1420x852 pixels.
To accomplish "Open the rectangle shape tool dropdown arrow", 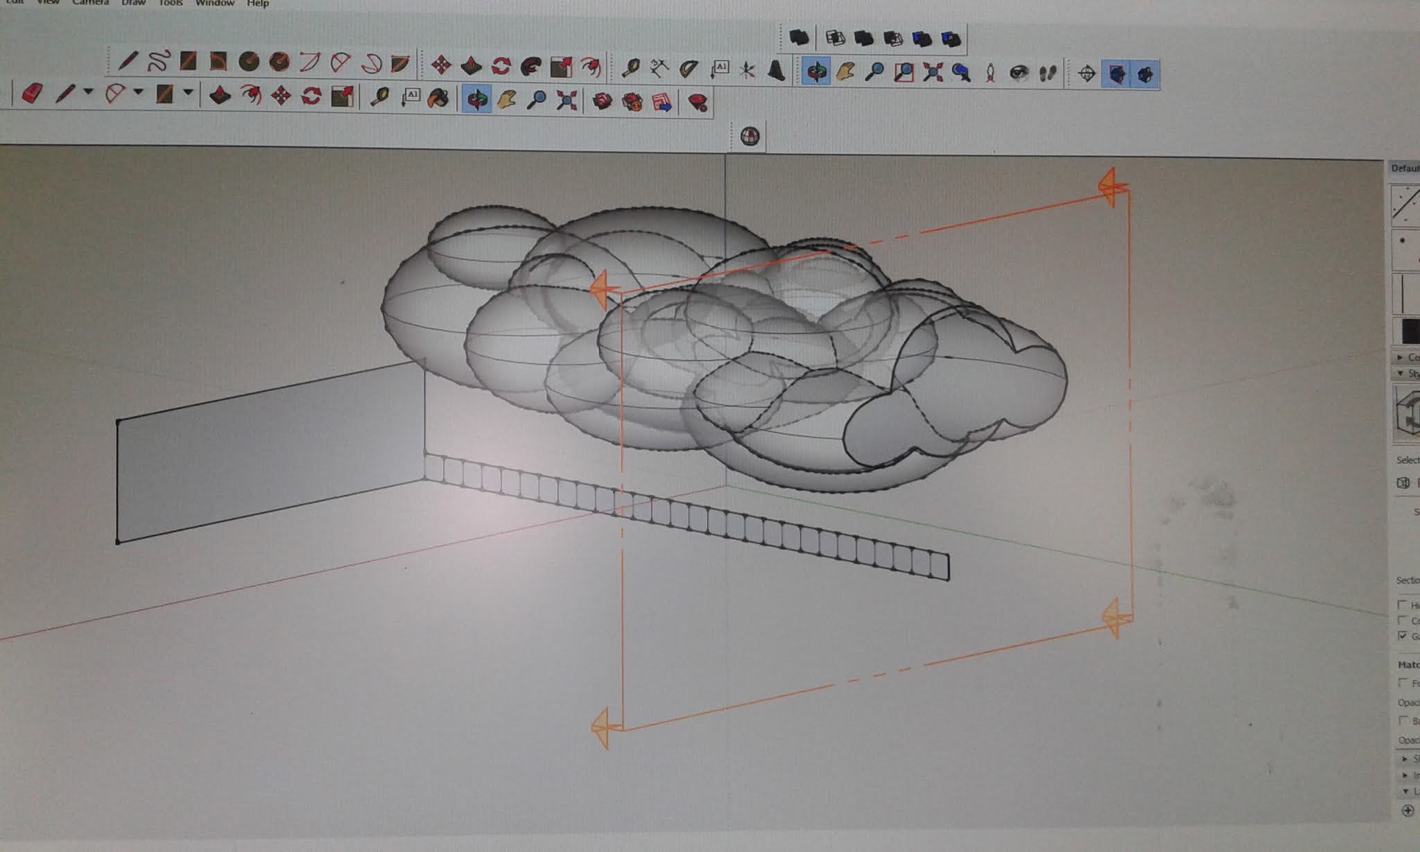I will point(188,92).
